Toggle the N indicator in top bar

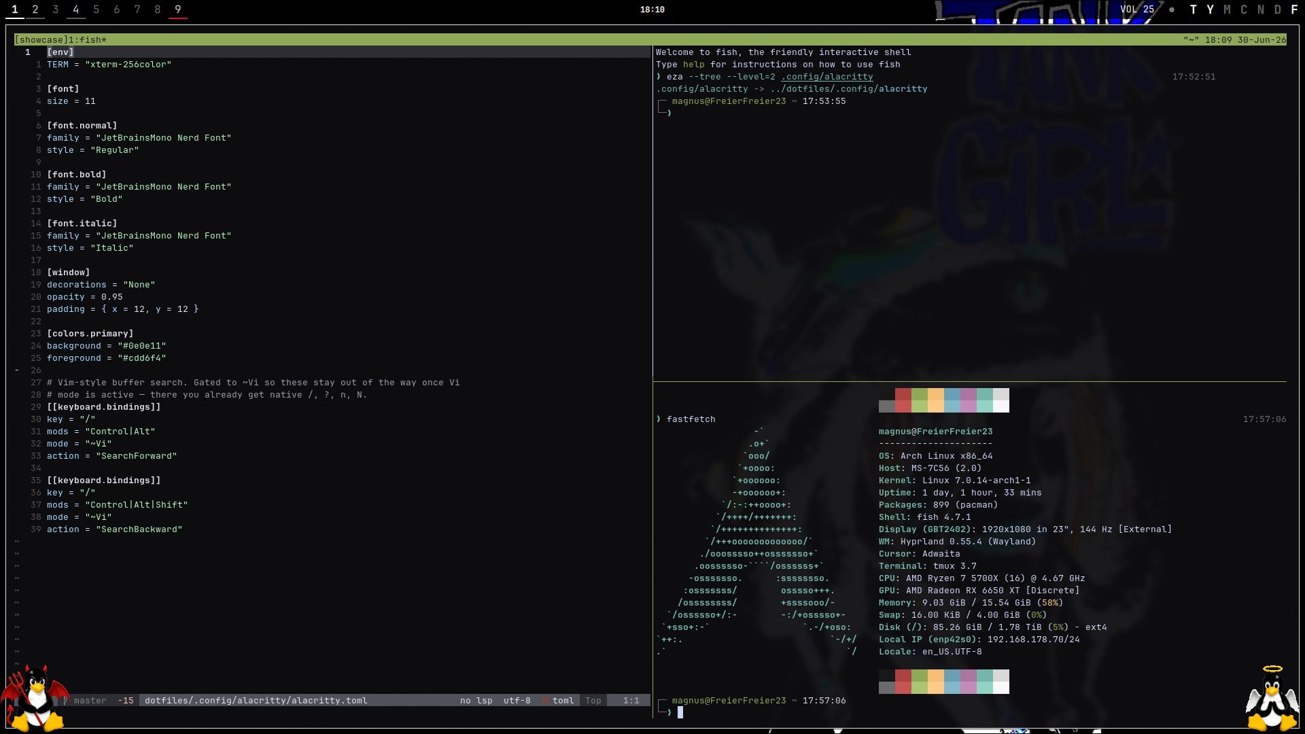[1261, 10]
